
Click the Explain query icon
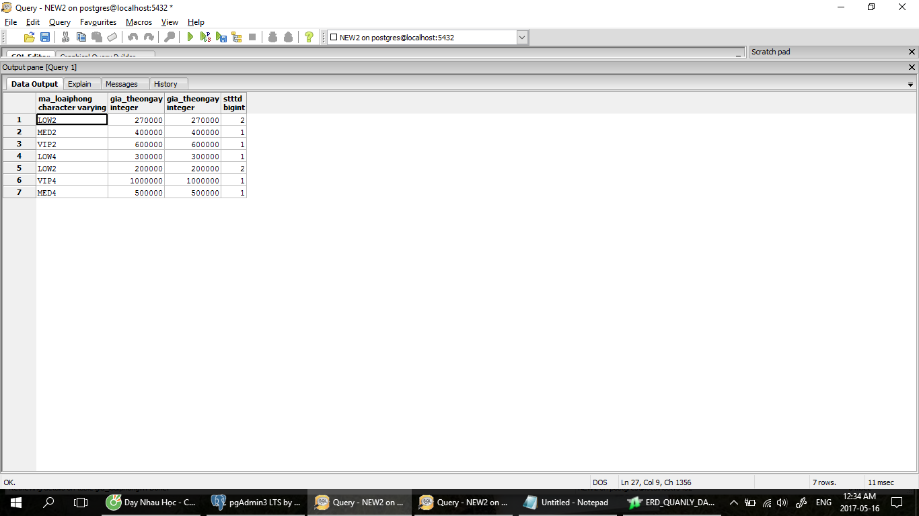[237, 38]
